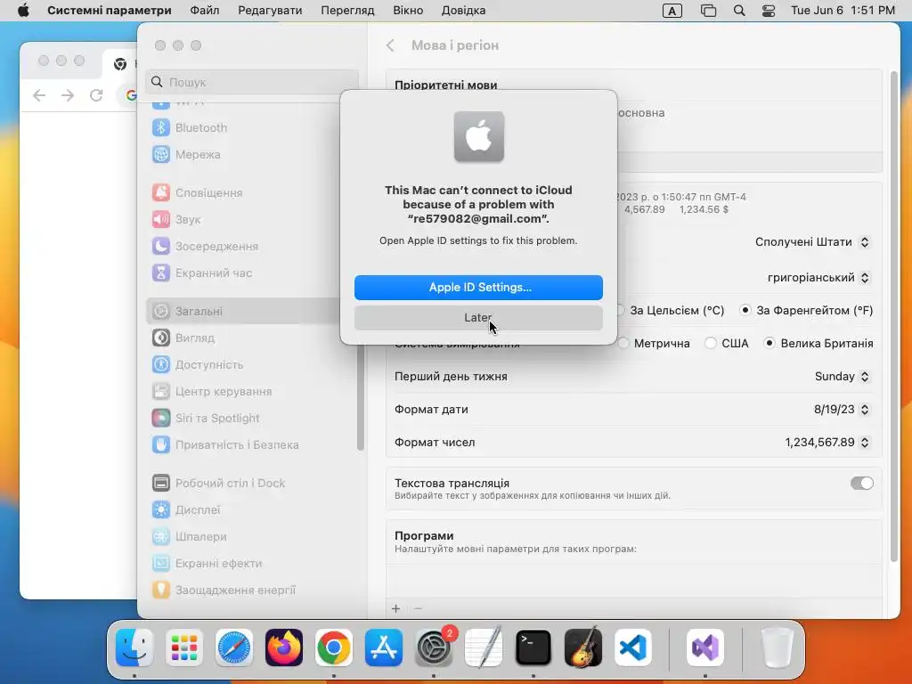The image size is (912, 684).
Task: Select the Загальні gear icon
Action: [160, 311]
